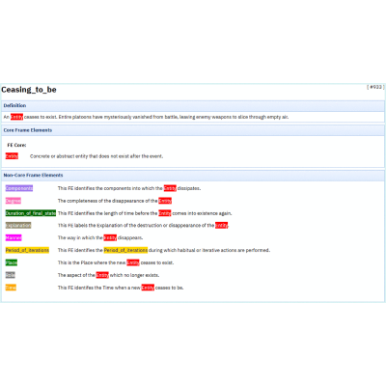
Task: Click the sentence about platoons vanishing from battle
Action: pyautogui.click(x=174, y=117)
